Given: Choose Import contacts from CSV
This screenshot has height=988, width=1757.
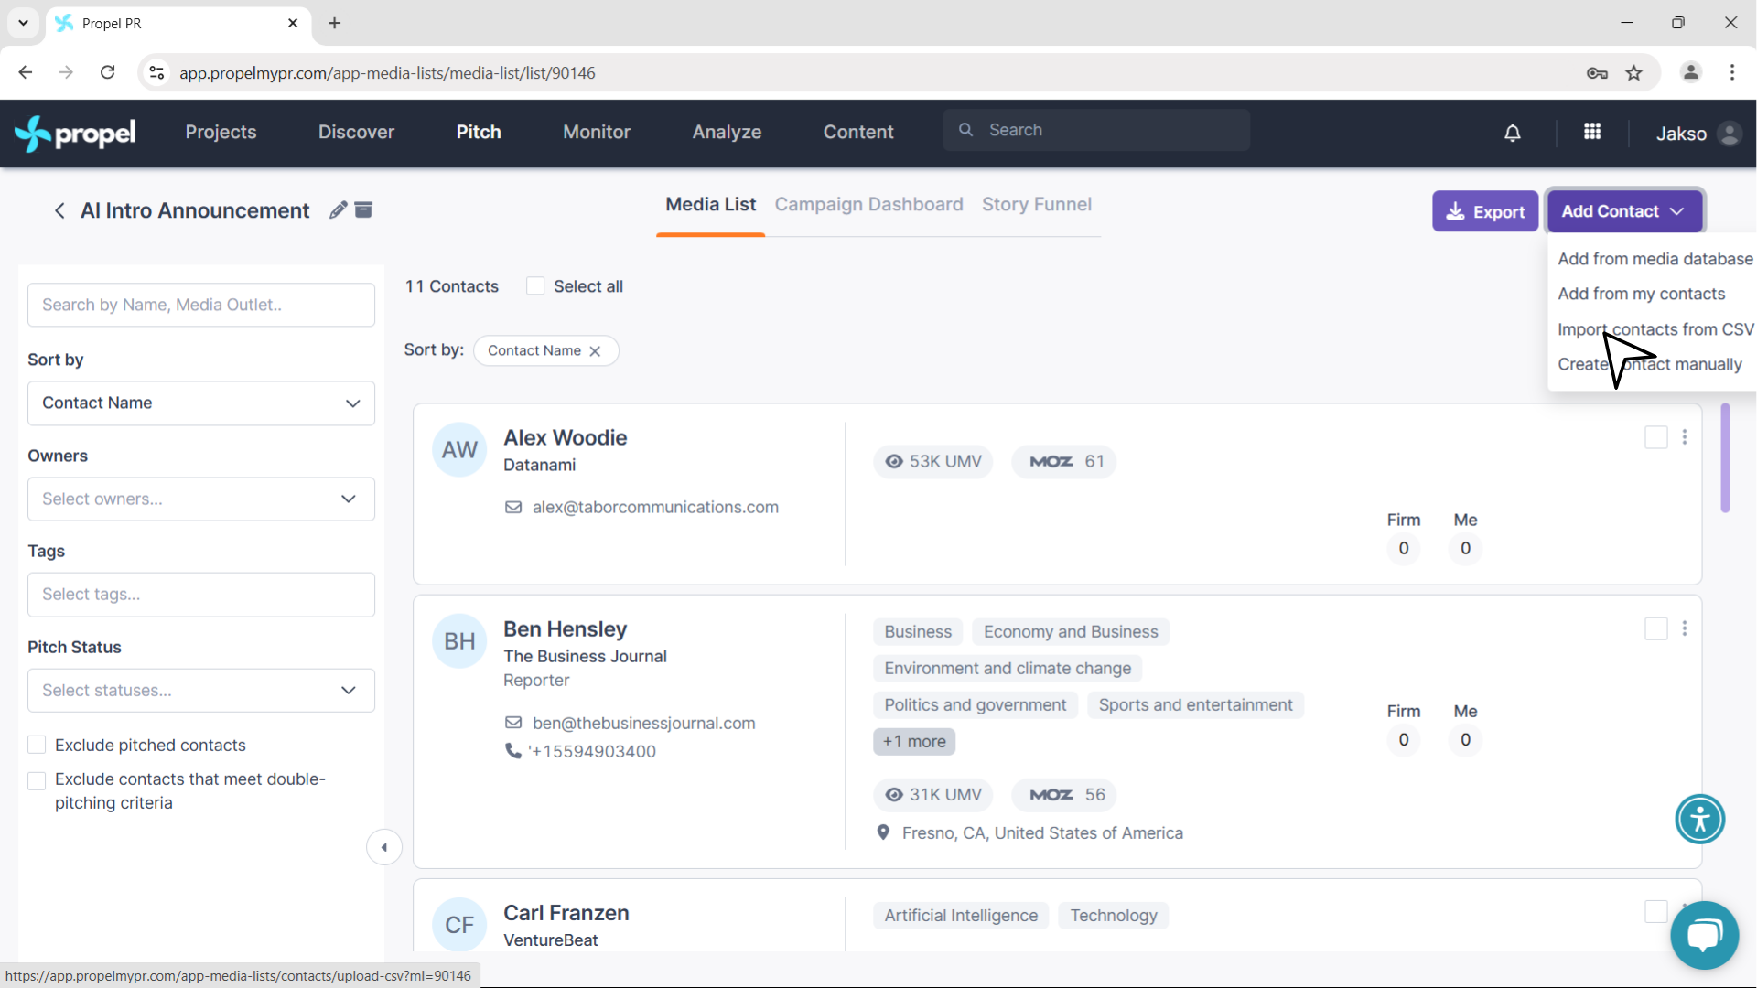Looking at the screenshot, I should pos(1655,329).
